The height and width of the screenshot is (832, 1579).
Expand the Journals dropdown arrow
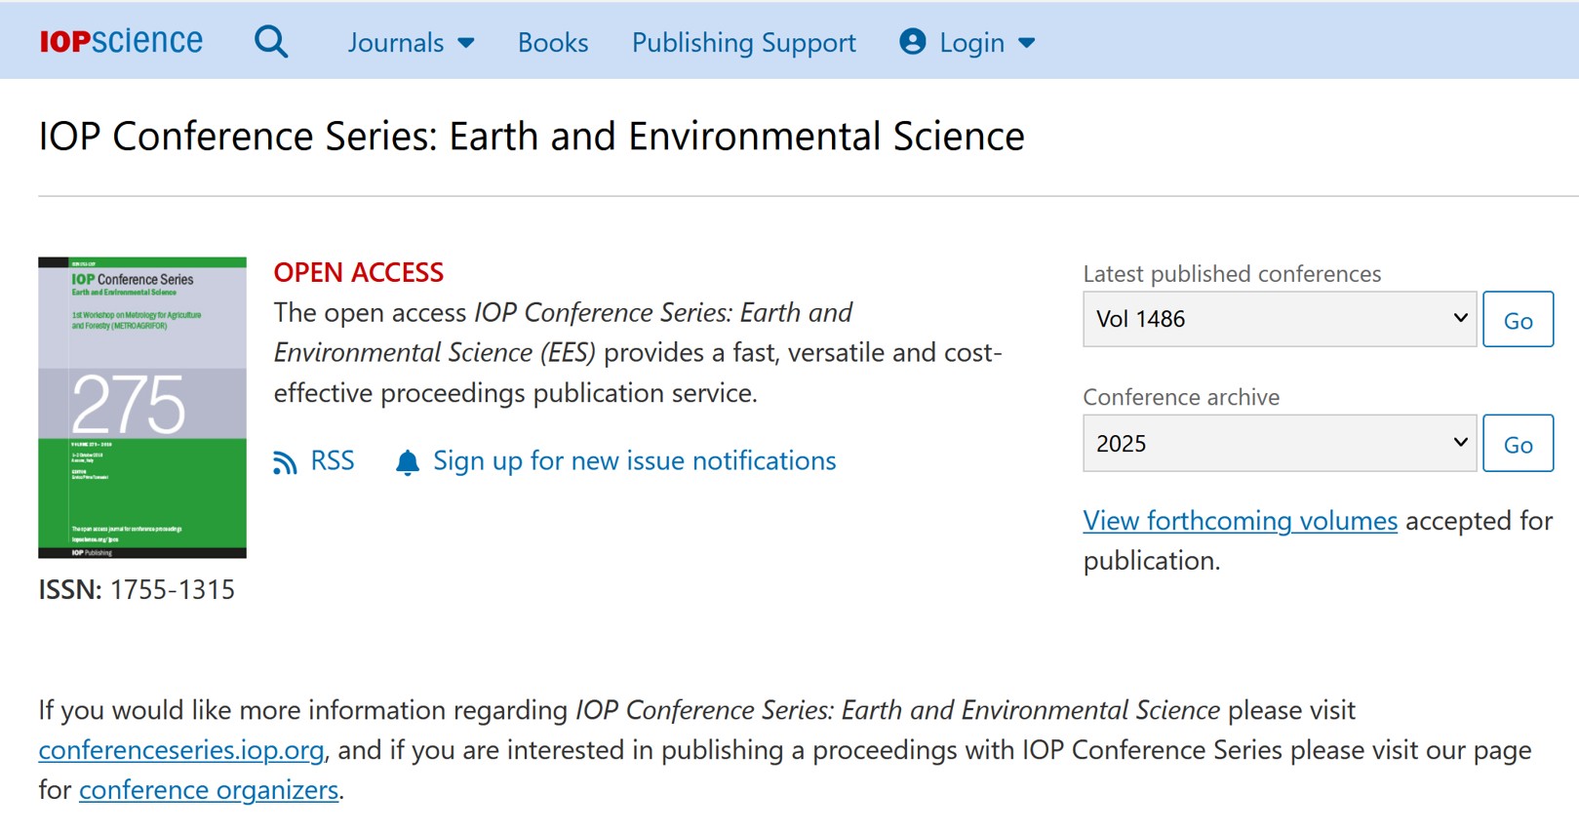click(466, 43)
